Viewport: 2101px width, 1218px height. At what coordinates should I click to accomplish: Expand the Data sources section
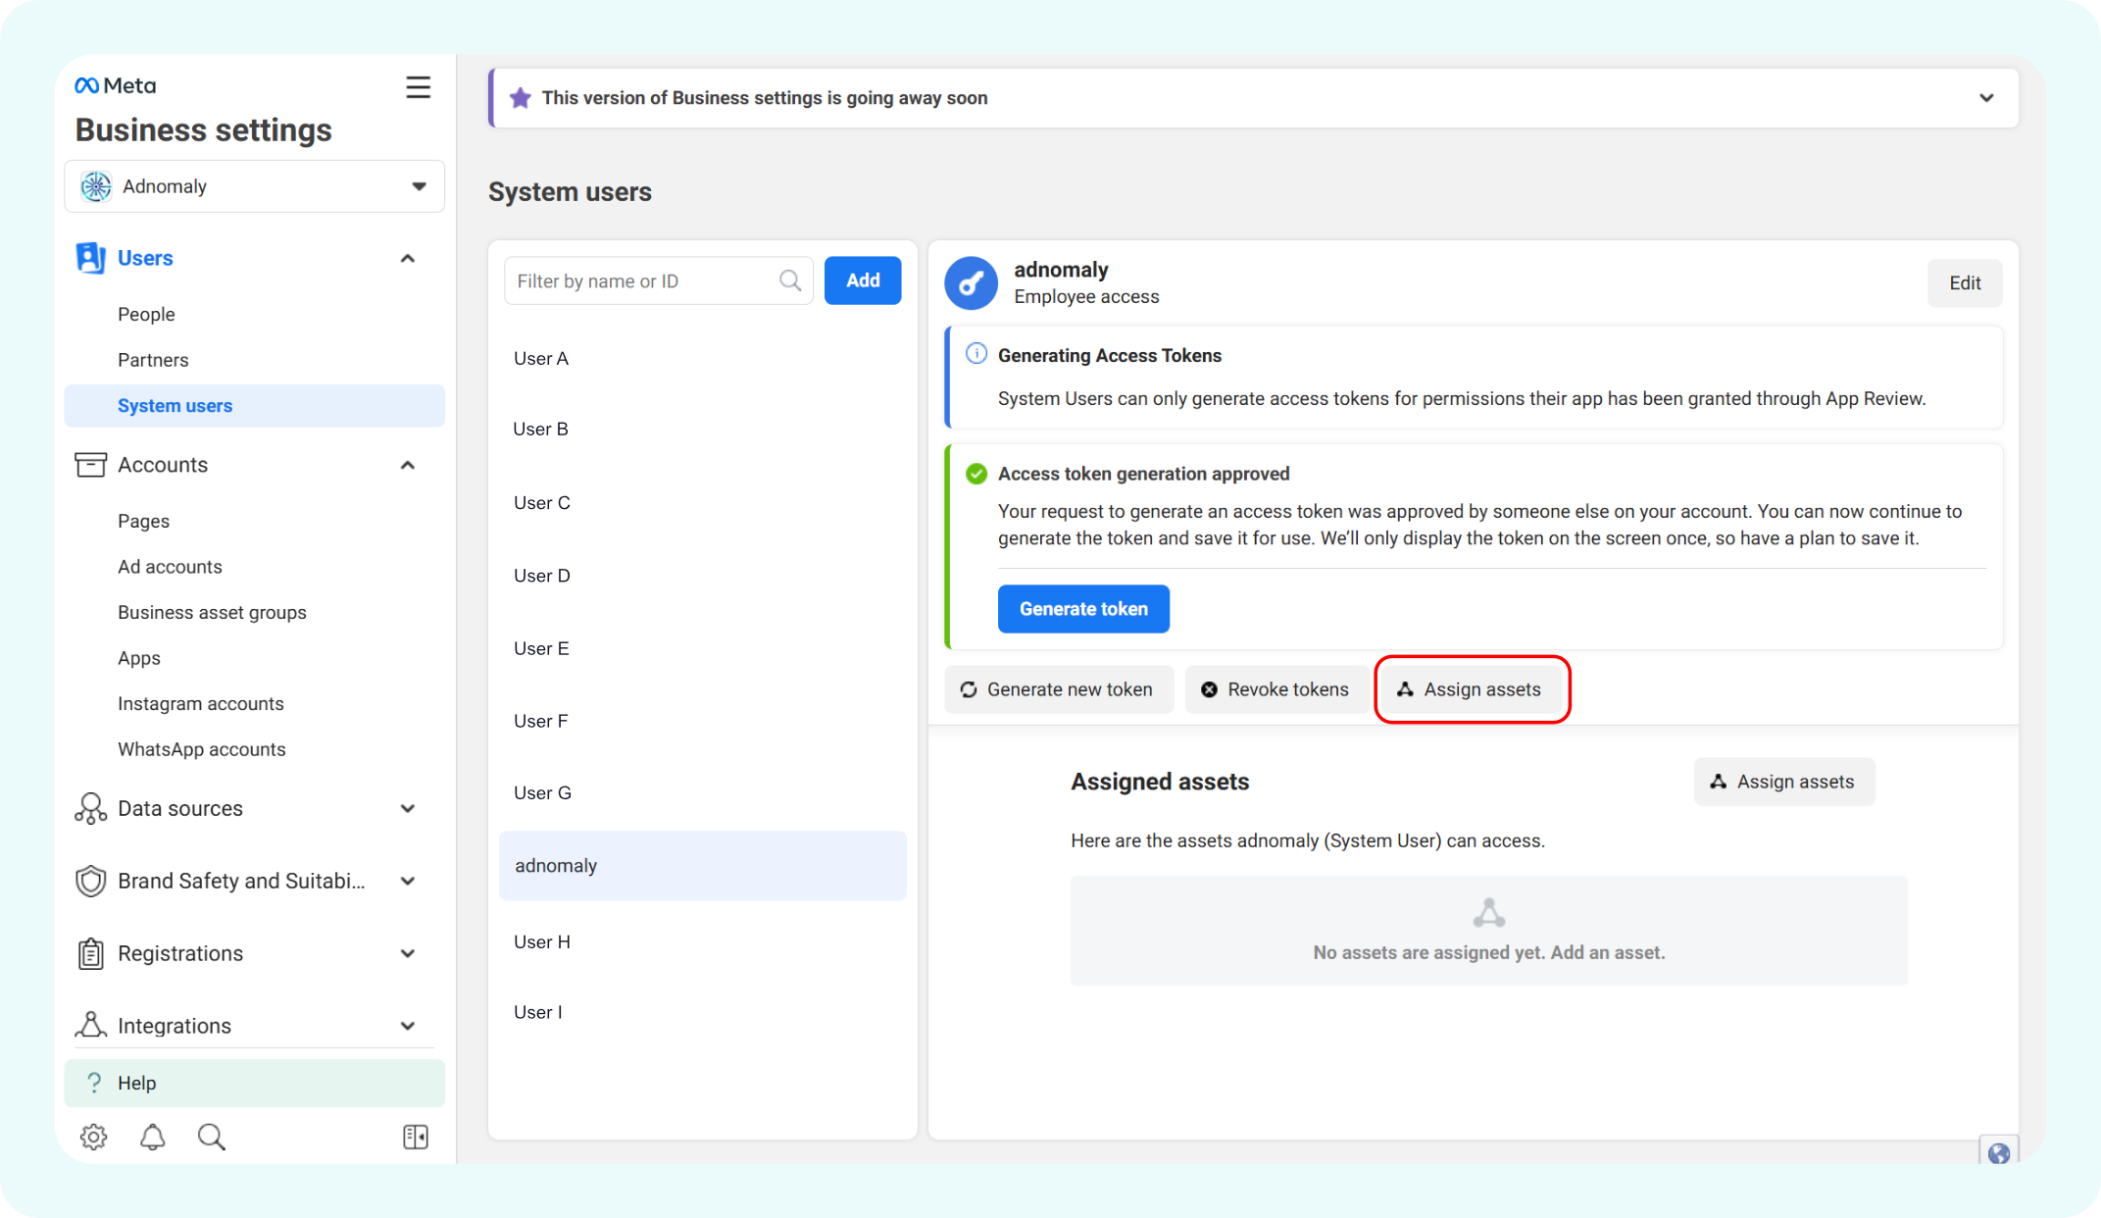[x=408, y=808]
